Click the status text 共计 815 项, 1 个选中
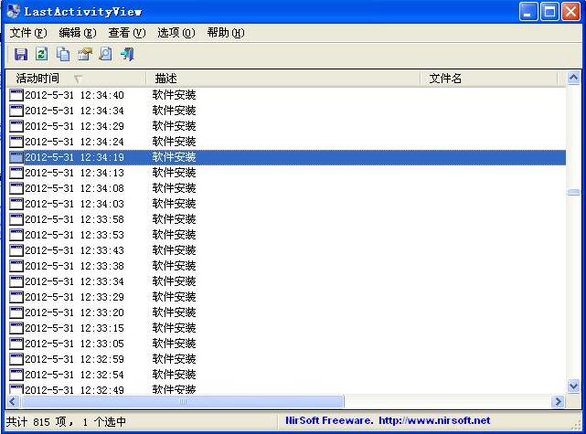 (66, 422)
